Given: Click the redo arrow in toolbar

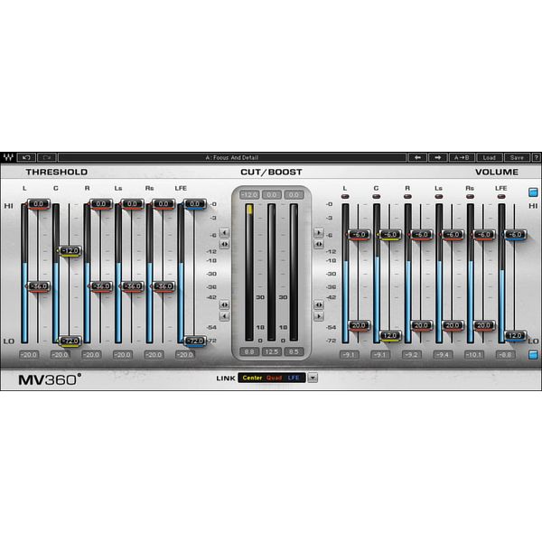Looking at the screenshot, I should (x=46, y=157).
